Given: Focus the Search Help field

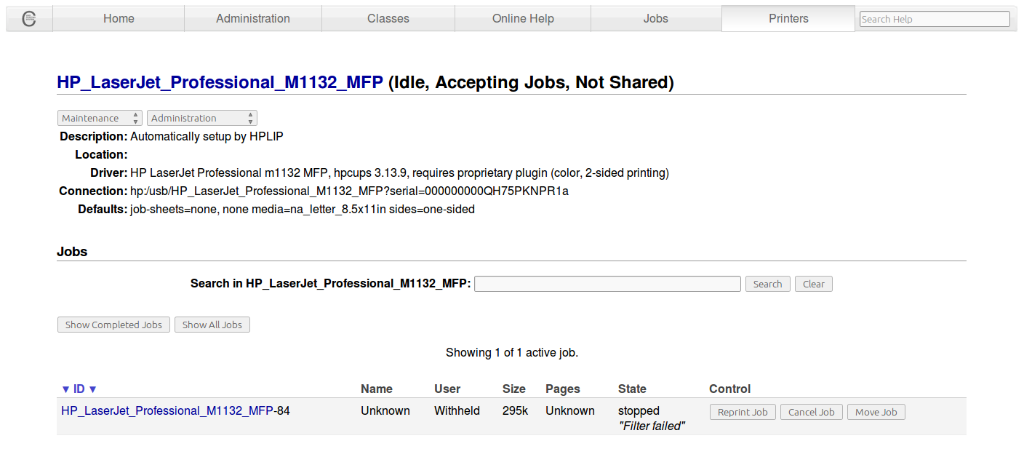Looking at the screenshot, I should (x=935, y=19).
